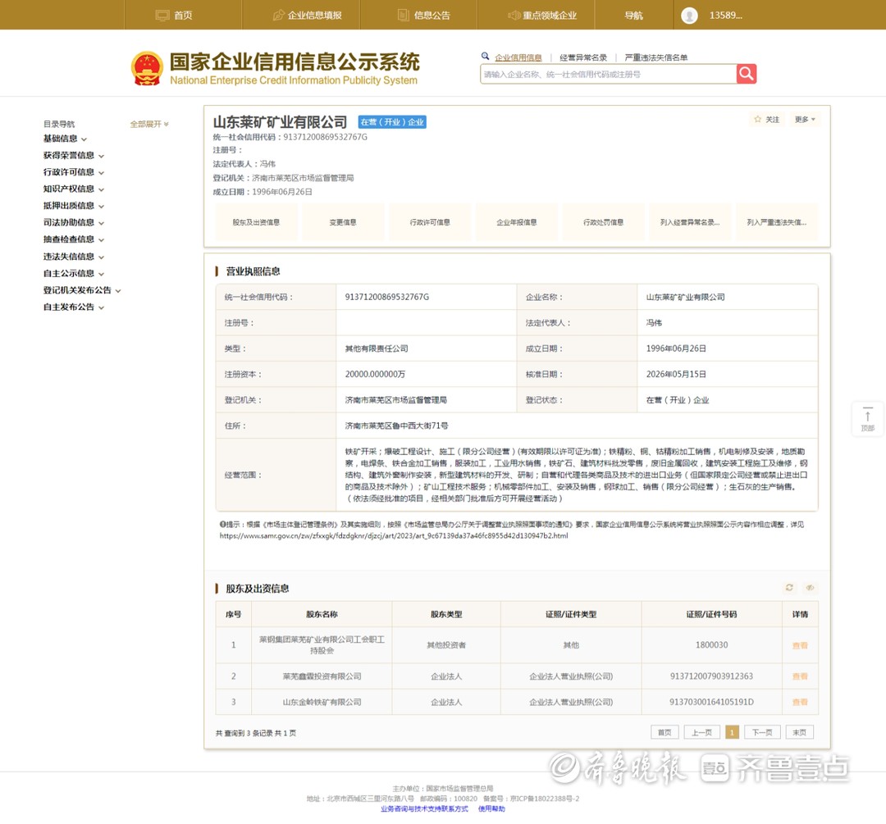Click approval date 2026年05月15日
Image resolution: width=886 pixels, height=824 pixels.
click(676, 374)
